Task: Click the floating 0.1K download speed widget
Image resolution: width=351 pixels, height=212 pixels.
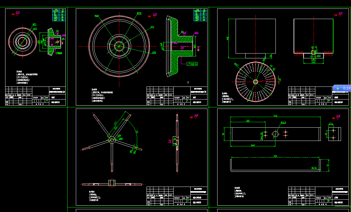Action: [x=342, y=88]
